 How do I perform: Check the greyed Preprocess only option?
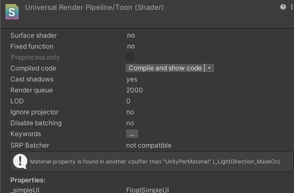pos(130,57)
